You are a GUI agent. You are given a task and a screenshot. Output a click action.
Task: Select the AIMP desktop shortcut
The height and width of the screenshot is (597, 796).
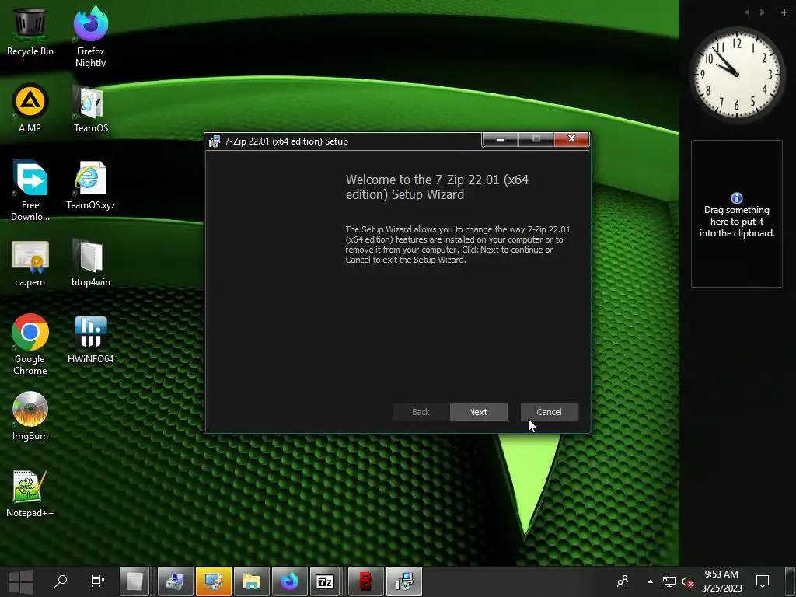pos(30,108)
